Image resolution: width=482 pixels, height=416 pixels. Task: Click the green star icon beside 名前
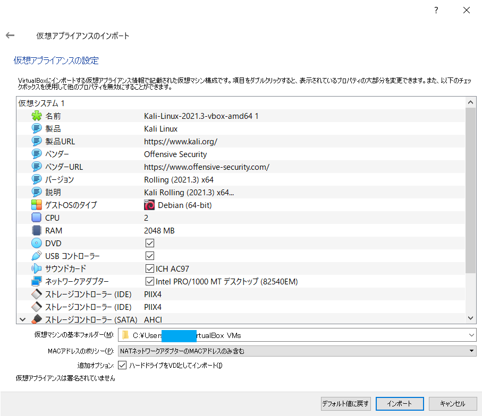point(37,116)
